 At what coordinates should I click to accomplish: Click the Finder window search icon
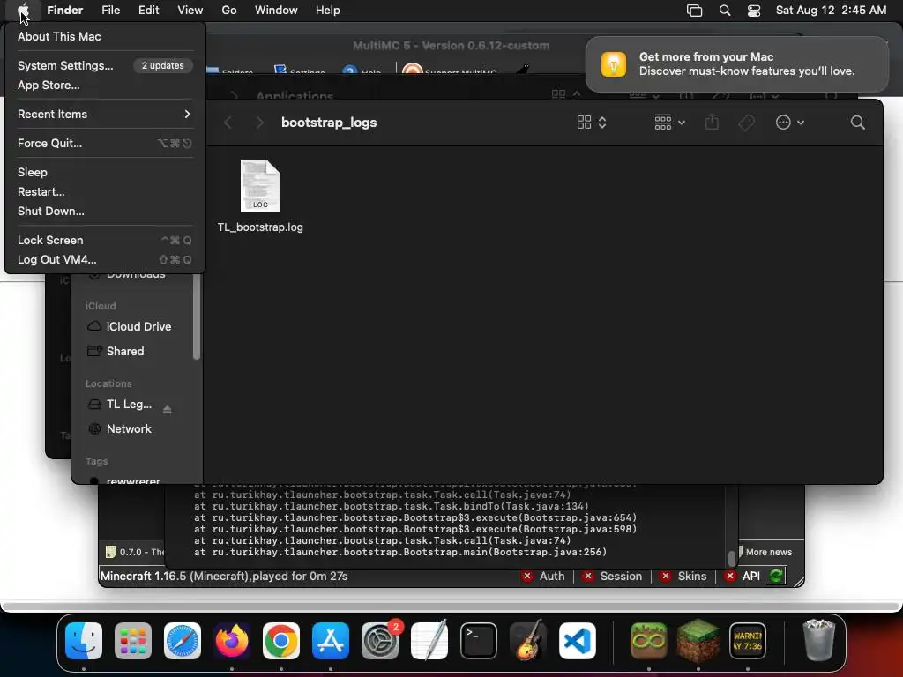pyautogui.click(x=857, y=123)
